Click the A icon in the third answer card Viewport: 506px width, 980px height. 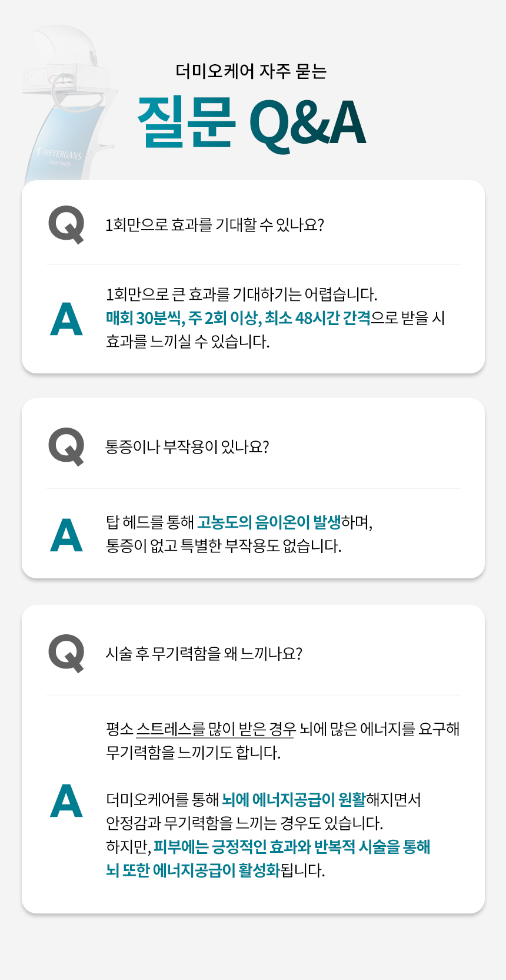point(66,800)
